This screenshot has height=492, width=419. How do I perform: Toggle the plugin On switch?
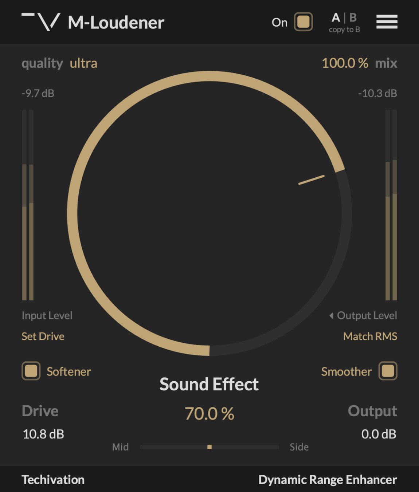pos(303,22)
